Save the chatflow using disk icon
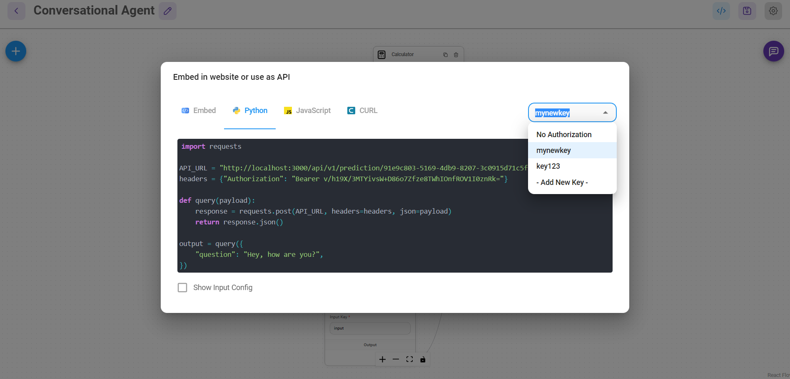The image size is (790, 379). coord(747,11)
